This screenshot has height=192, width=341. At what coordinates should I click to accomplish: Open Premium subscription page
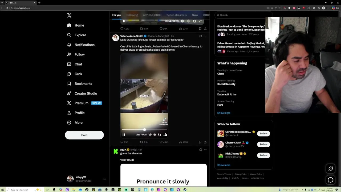pyautogui.click(x=84, y=103)
